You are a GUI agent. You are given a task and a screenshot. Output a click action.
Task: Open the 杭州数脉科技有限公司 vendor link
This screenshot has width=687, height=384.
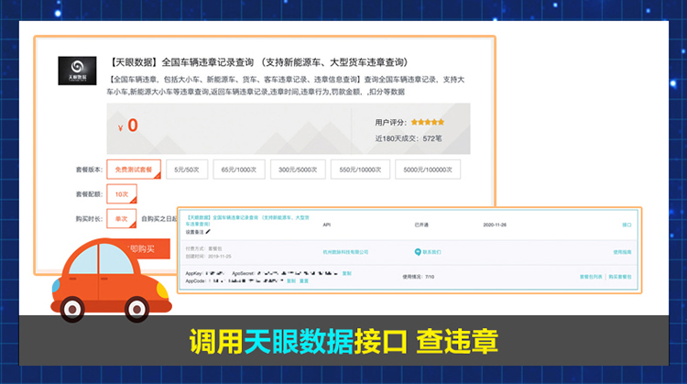click(x=345, y=252)
